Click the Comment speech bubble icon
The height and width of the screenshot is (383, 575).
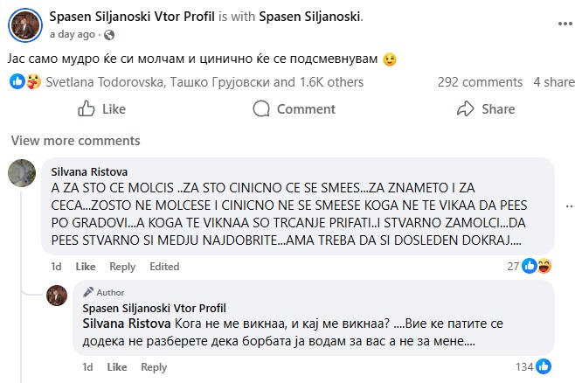[260, 109]
